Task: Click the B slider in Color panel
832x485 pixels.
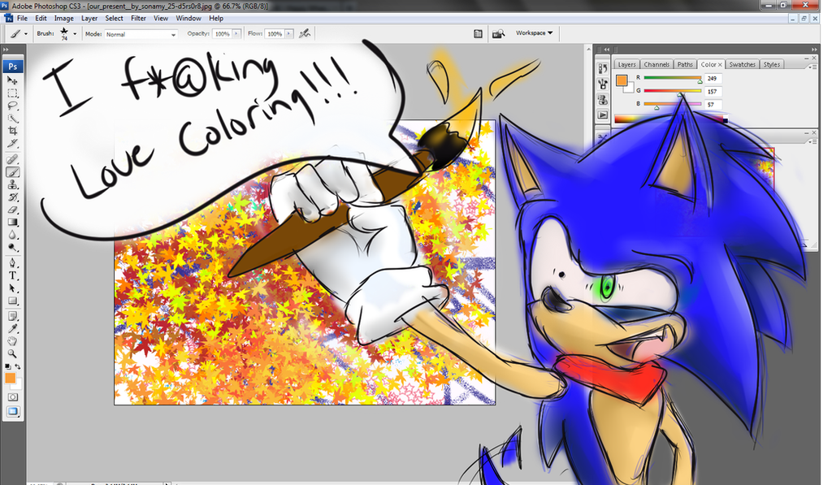Action: point(672,104)
